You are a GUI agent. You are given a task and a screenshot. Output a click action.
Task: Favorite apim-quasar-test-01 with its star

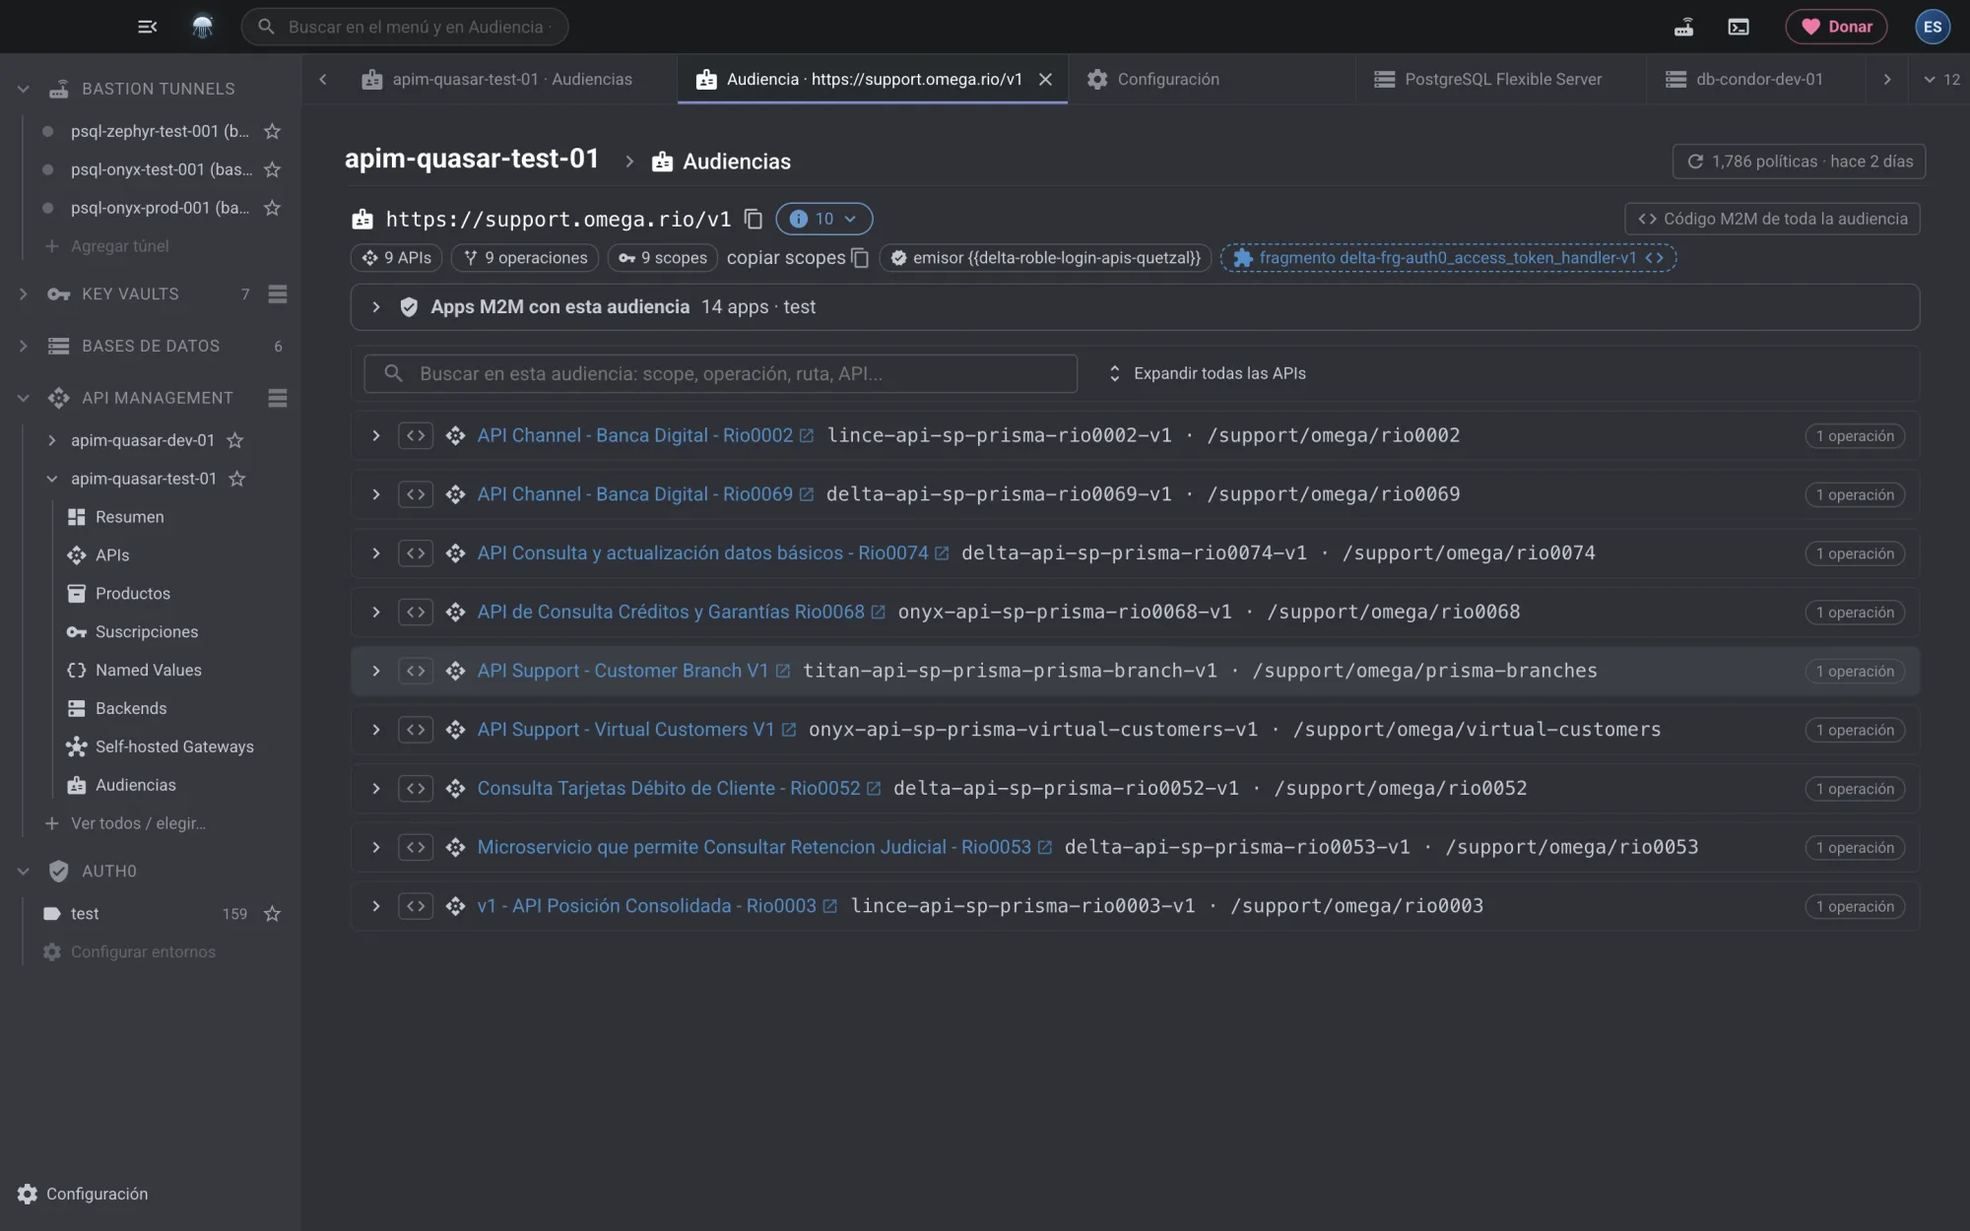click(x=237, y=479)
